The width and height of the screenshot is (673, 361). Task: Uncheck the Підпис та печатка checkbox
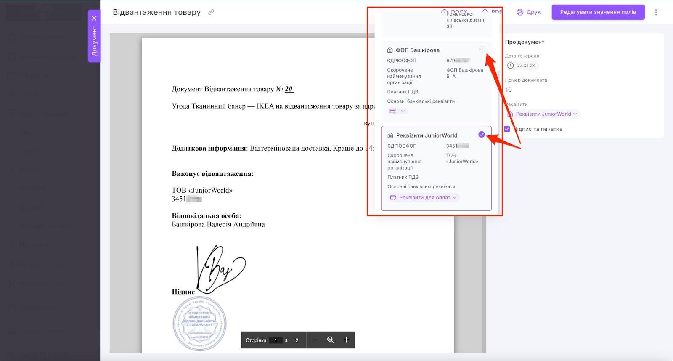pos(507,129)
